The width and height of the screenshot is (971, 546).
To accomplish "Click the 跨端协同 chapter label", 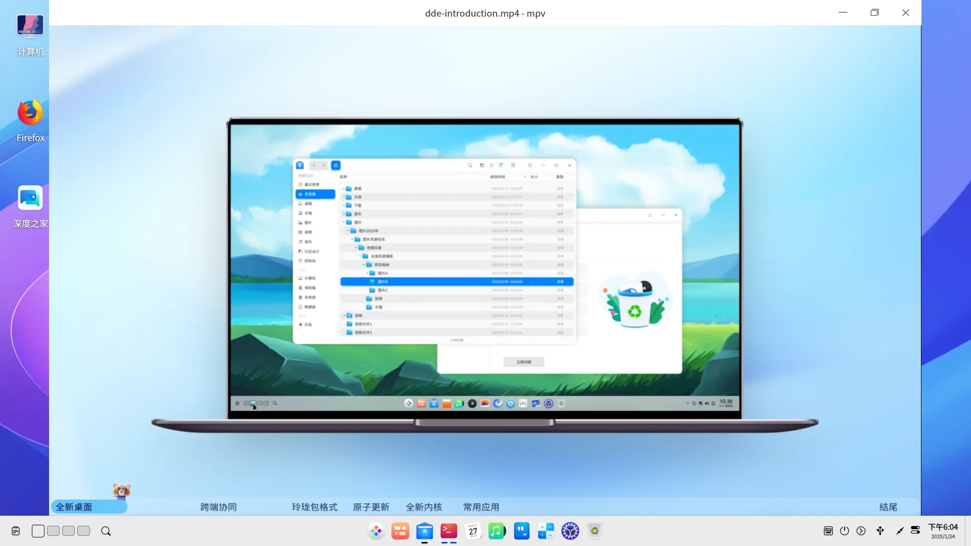I will [x=218, y=507].
